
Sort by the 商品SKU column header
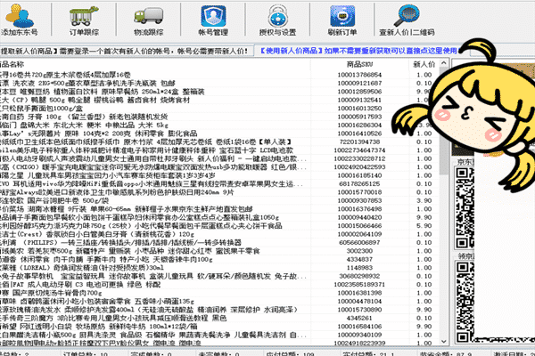point(359,64)
